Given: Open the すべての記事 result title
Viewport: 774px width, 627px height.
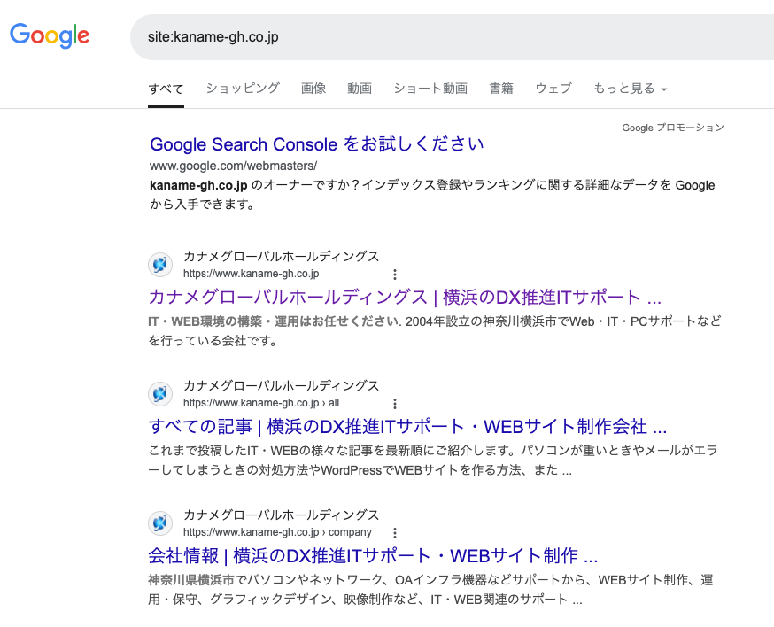Looking at the screenshot, I should coord(407,427).
